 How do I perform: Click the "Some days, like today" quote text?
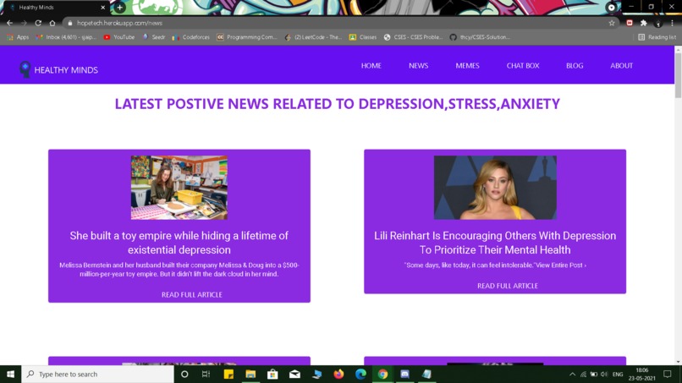point(495,265)
